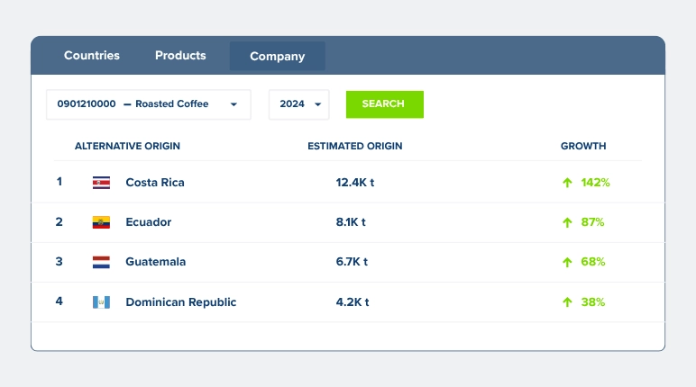696x387 pixels.
Task: Click the growth arrow next to 38%
Action: pyautogui.click(x=567, y=302)
